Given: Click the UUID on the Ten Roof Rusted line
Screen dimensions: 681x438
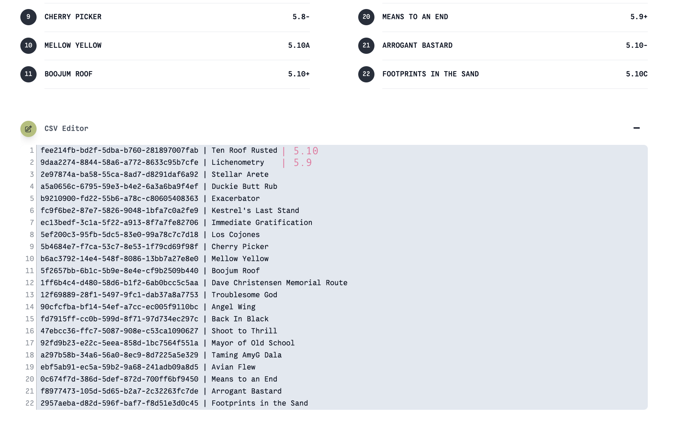Looking at the screenshot, I should (119, 150).
